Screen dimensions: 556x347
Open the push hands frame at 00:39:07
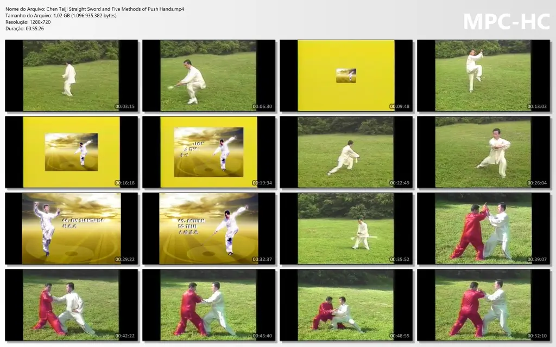483,229
